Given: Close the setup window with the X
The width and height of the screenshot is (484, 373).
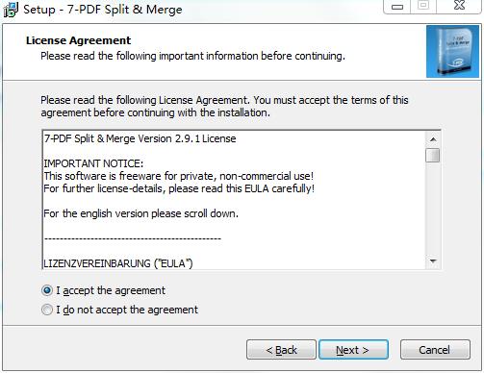Looking at the screenshot, I should pyautogui.click(x=459, y=6).
